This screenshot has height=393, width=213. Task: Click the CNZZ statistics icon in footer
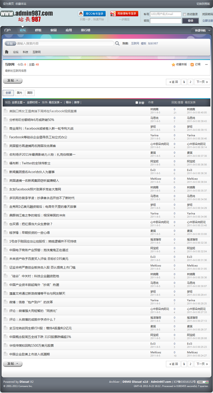point(203,382)
